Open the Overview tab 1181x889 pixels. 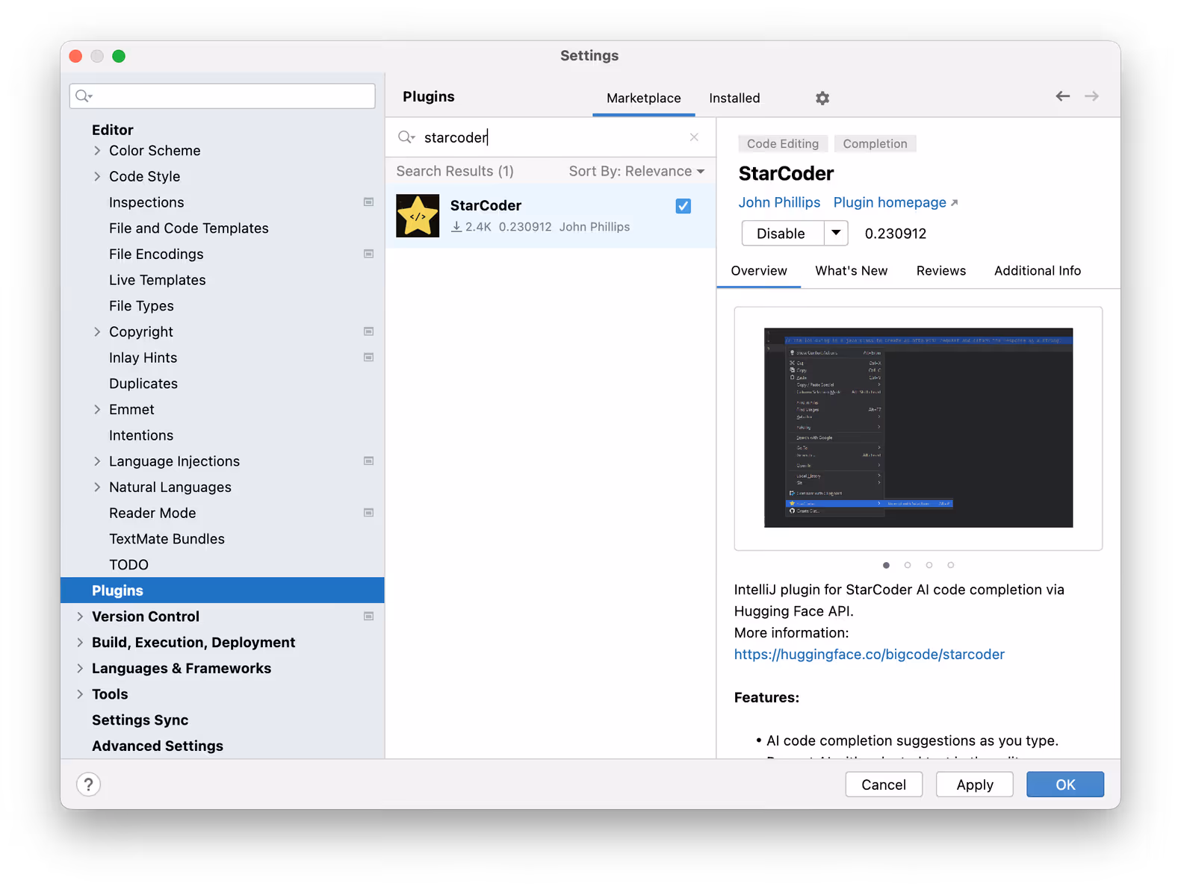point(759,271)
